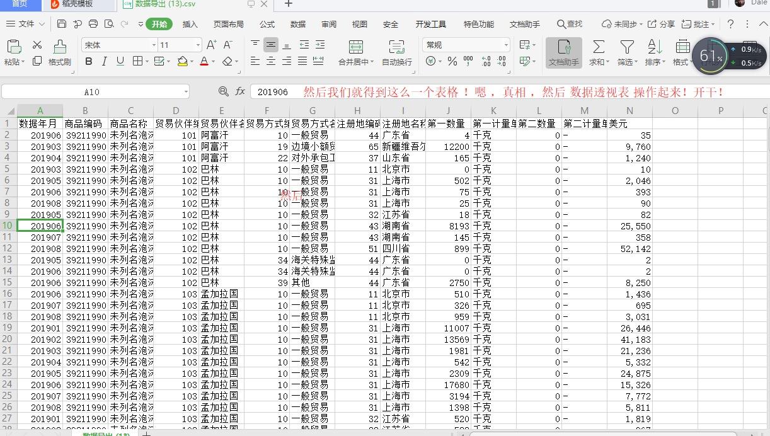Click the Sort (排序) A-Z icon
The width and height of the screenshot is (770, 436).
[x=655, y=47]
